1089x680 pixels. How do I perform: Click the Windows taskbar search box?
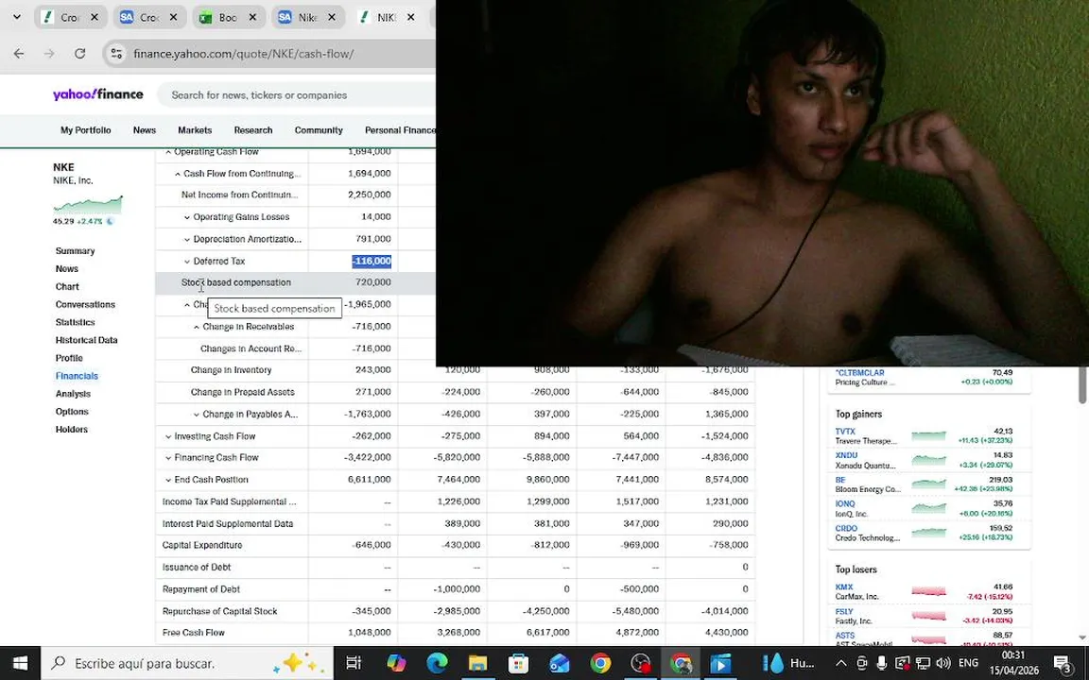tap(187, 663)
